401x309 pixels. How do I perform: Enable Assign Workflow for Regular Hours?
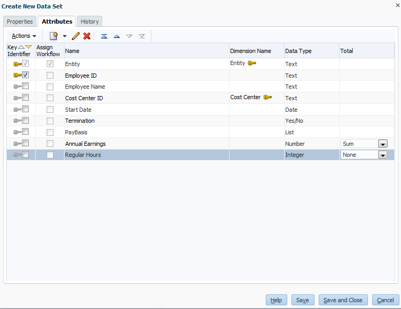click(50, 155)
